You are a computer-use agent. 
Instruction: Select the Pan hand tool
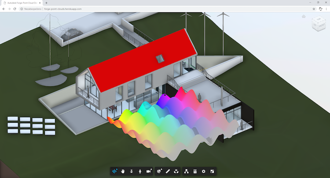(123, 171)
